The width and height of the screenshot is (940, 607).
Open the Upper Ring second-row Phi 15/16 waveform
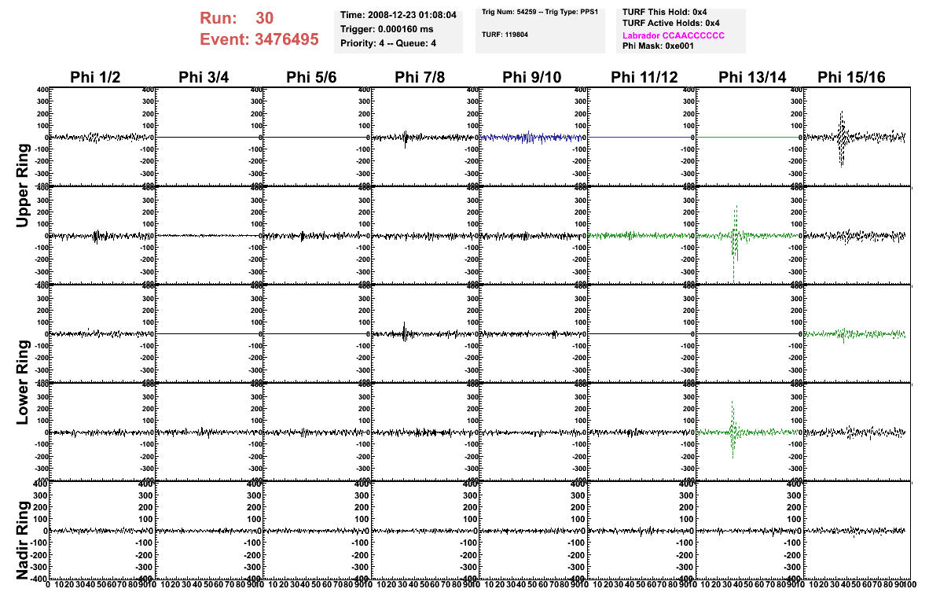(857, 235)
